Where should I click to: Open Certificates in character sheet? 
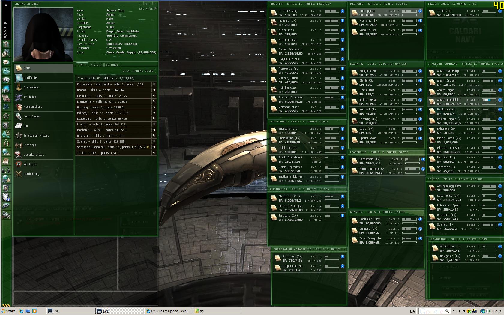pos(44,78)
